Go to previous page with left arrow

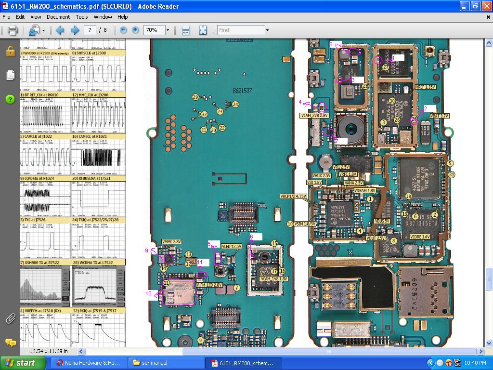coord(60,30)
